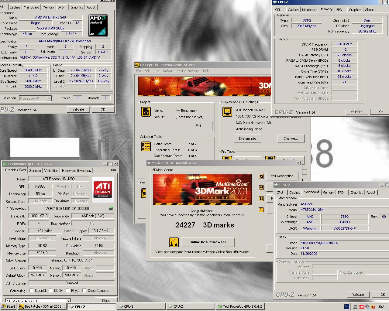
Task: Open the Help menu in 3DMark2001
Action: tap(206, 71)
